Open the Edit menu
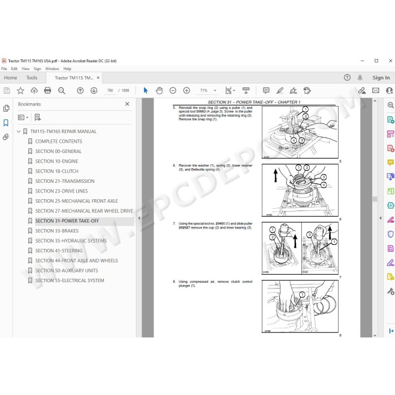Image resolution: width=395 pixels, height=395 pixels. [14, 68]
